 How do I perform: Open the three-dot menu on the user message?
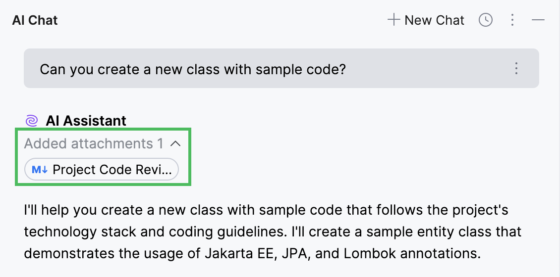coord(516,68)
